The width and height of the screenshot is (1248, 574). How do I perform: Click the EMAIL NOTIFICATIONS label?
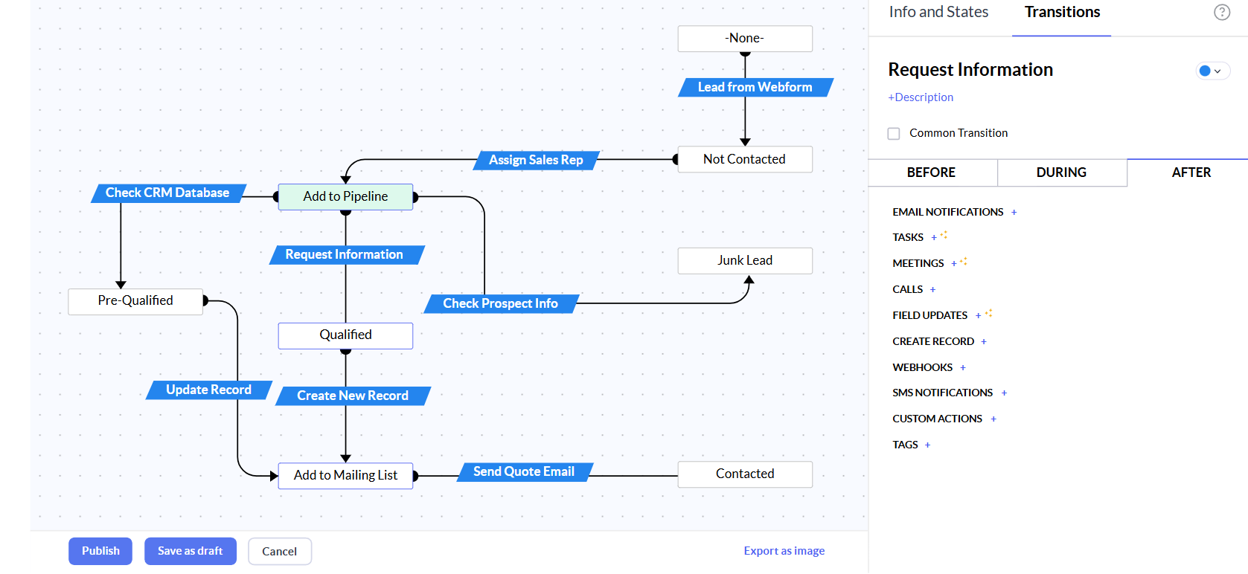click(x=948, y=213)
